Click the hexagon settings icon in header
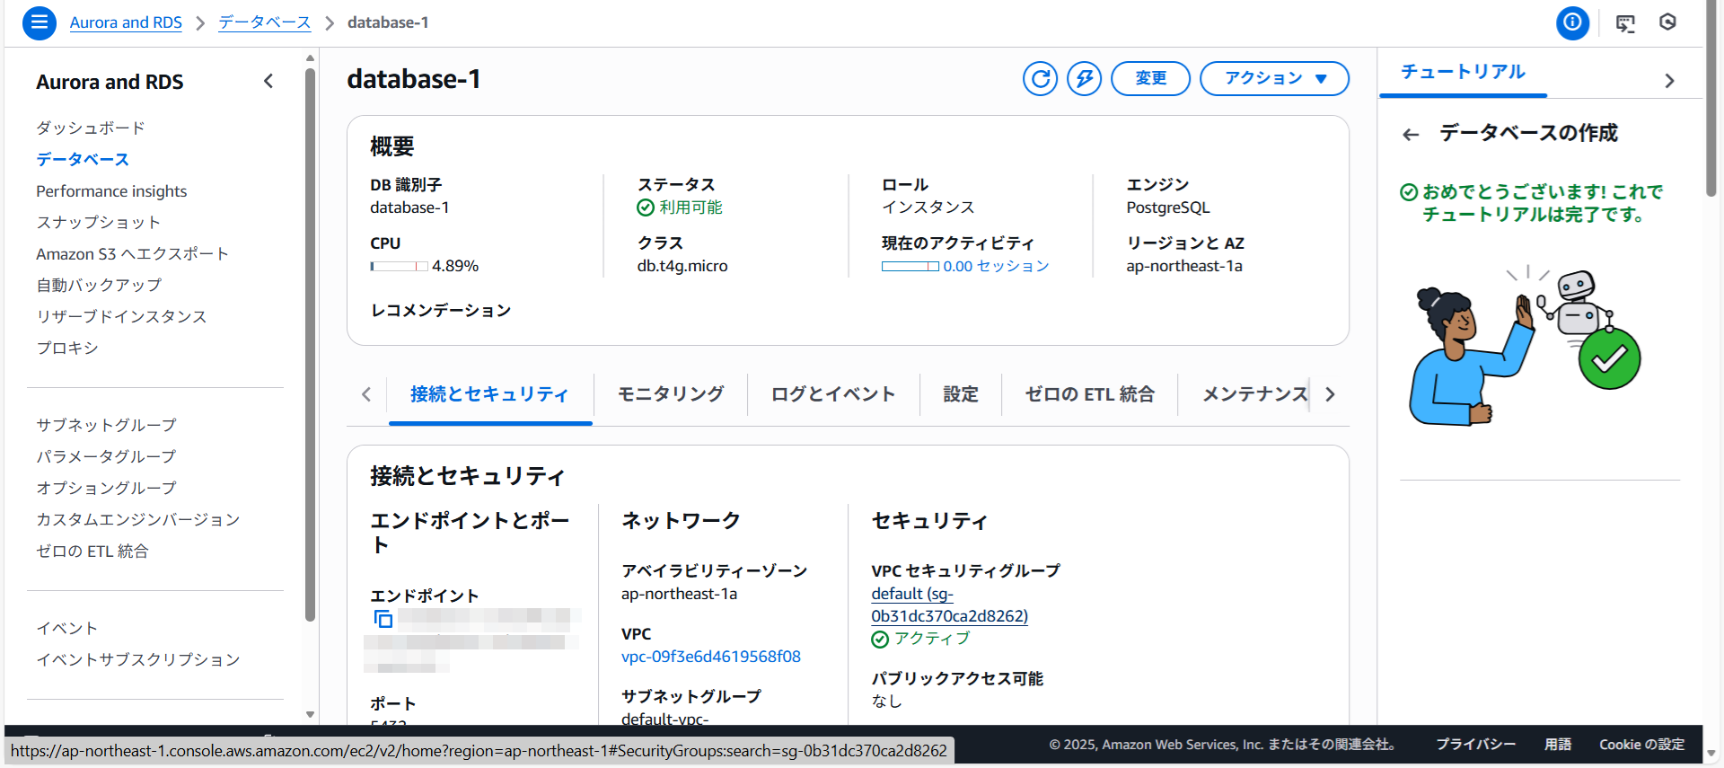Viewport: 1724px width, 768px height. click(x=1667, y=22)
